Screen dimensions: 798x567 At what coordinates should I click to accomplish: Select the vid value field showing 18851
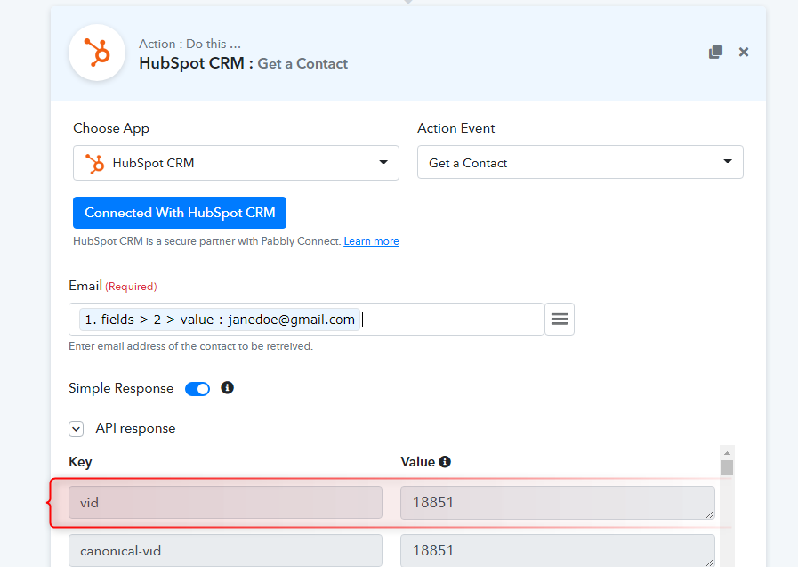tap(558, 503)
